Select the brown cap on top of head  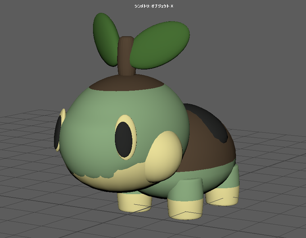click(x=127, y=83)
